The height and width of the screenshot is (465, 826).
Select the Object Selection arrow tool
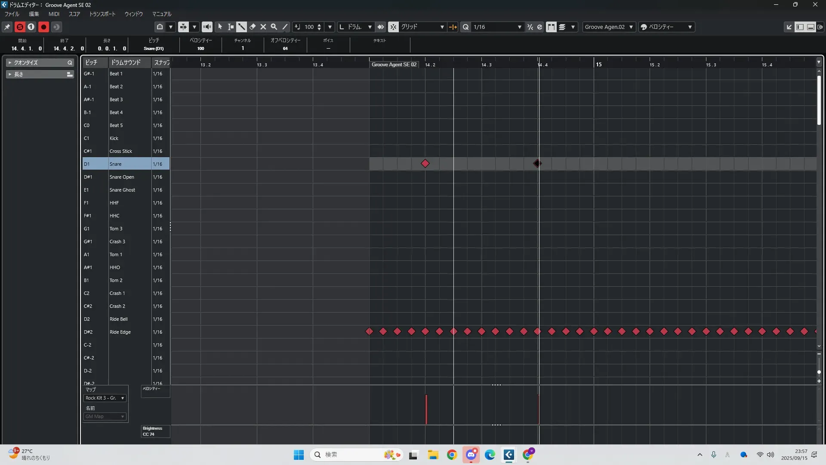click(220, 27)
